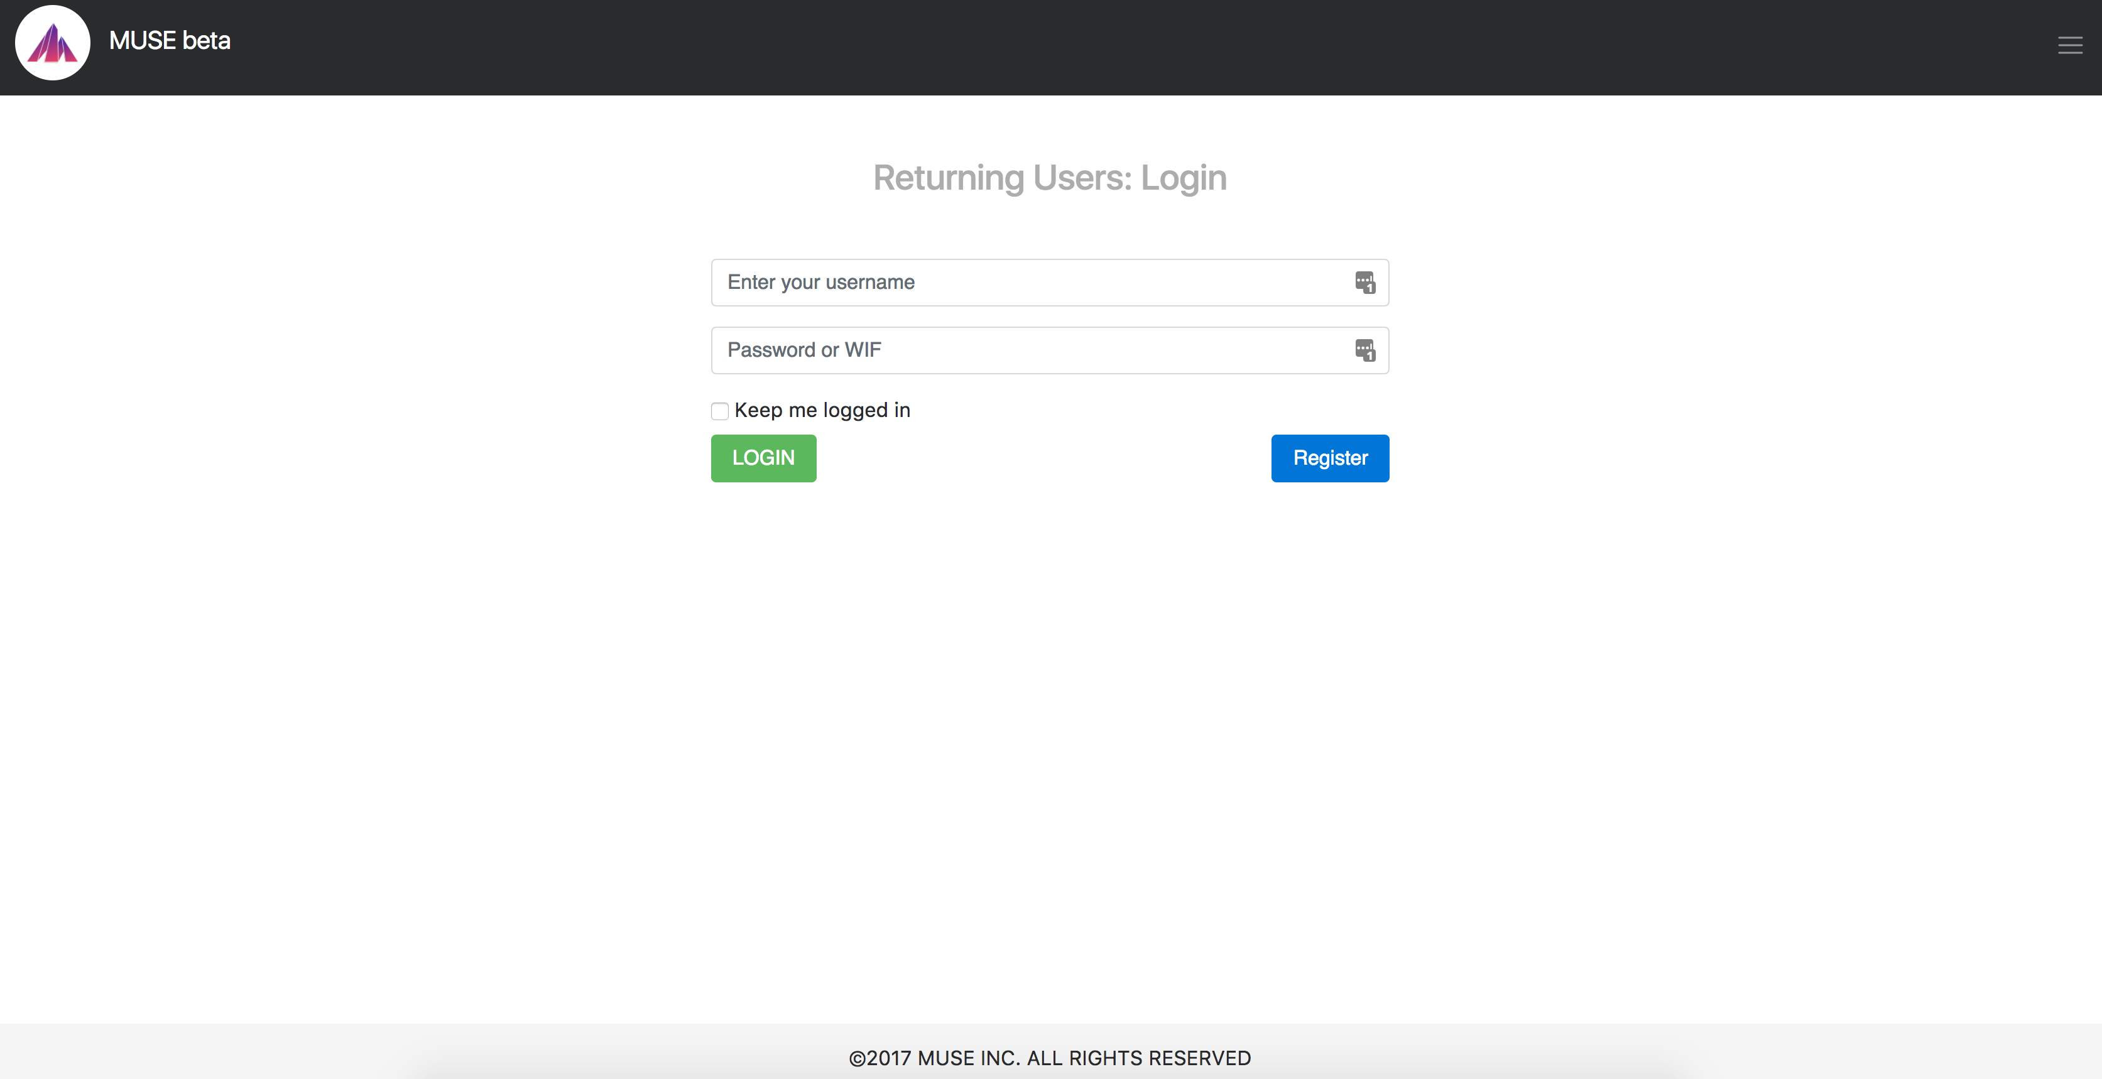The height and width of the screenshot is (1079, 2102).
Task: Click the green LOGIN button
Action: click(x=763, y=458)
